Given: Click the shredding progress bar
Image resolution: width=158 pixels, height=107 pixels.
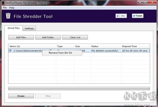Looking at the screenshot, I should tap(79, 88).
